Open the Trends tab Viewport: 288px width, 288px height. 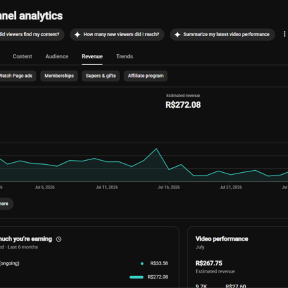pos(125,56)
